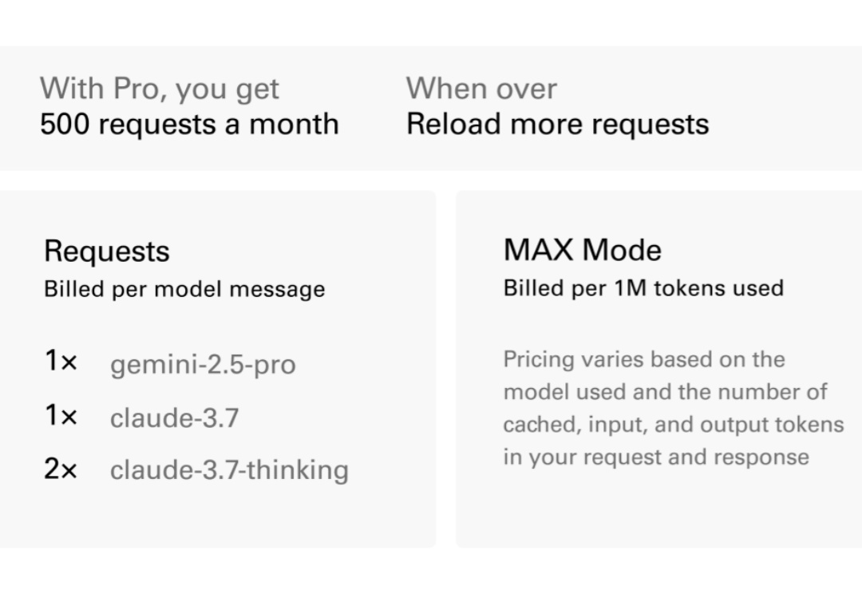Click 'Billed per model message' subtitle
This screenshot has height=594, width=862.
pyautogui.click(x=184, y=289)
